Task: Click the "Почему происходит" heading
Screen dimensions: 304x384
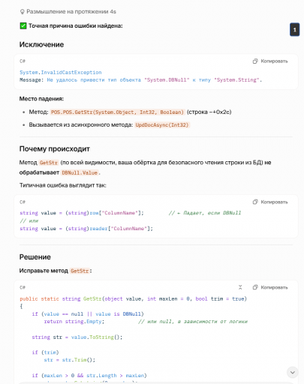Action: click(55, 149)
